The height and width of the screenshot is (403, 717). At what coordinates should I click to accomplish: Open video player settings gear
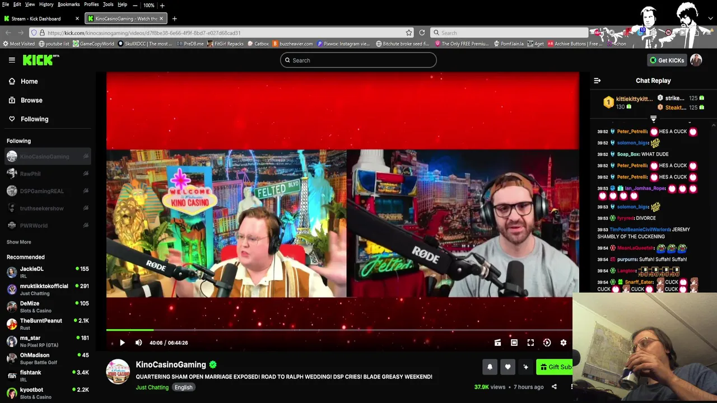[564, 343]
